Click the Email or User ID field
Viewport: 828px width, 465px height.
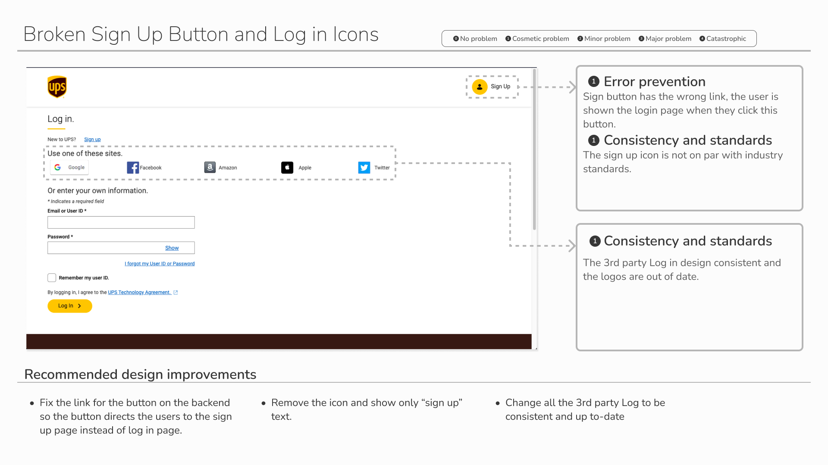coord(121,222)
